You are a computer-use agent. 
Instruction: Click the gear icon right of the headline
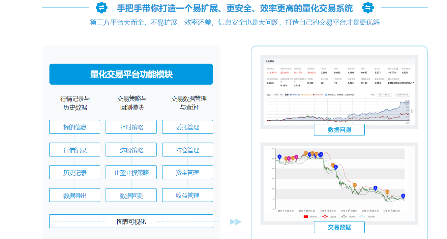pyautogui.click(x=368, y=7)
